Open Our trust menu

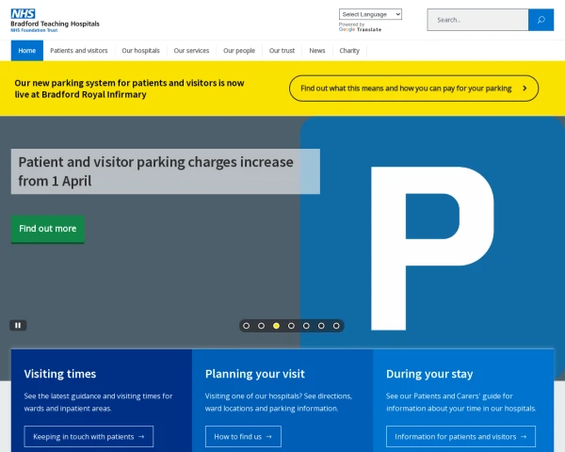click(x=282, y=51)
